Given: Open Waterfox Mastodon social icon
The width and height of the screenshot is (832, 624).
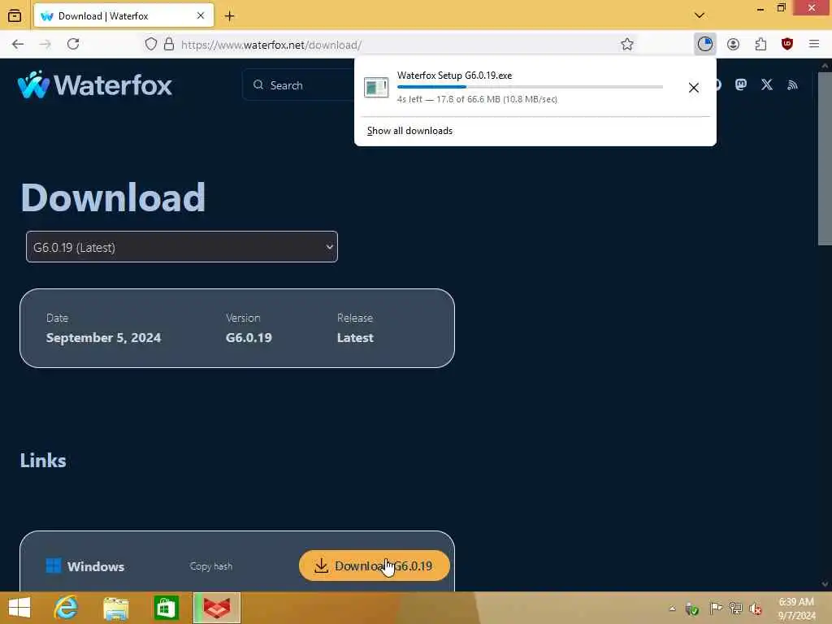Looking at the screenshot, I should [741, 84].
